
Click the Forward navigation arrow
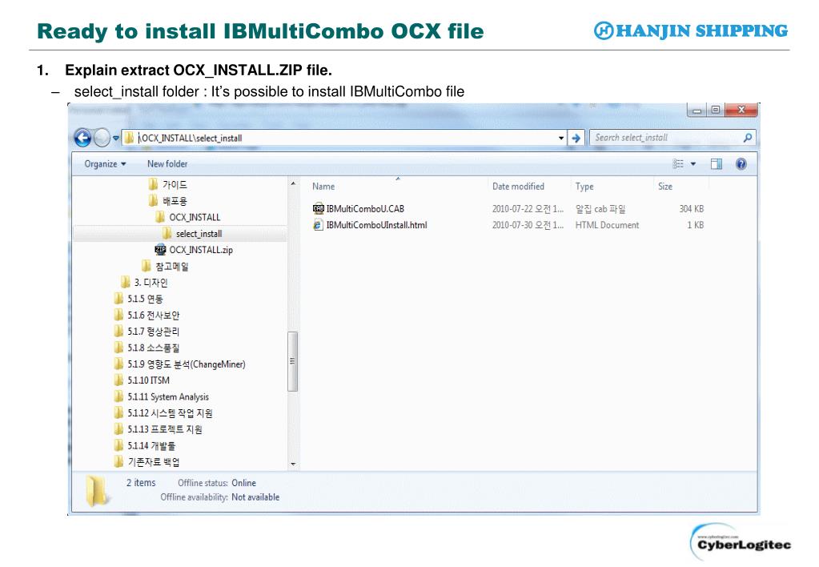click(102, 138)
